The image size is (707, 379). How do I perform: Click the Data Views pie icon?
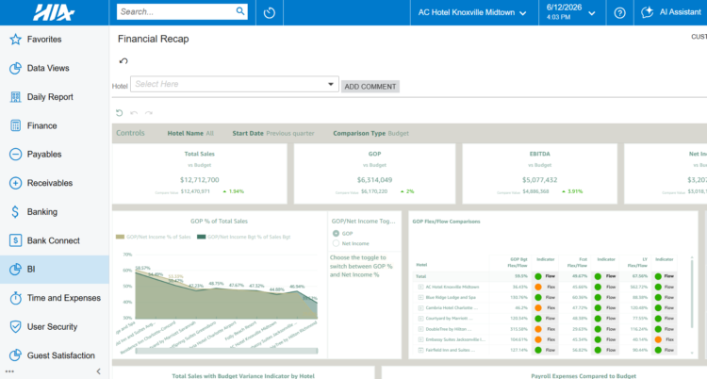point(15,68)
